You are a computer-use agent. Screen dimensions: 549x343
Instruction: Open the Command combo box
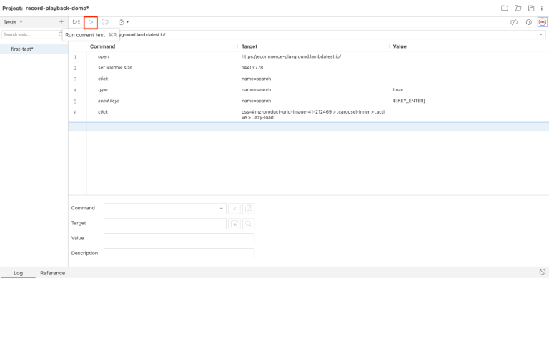tap(165, 208)
